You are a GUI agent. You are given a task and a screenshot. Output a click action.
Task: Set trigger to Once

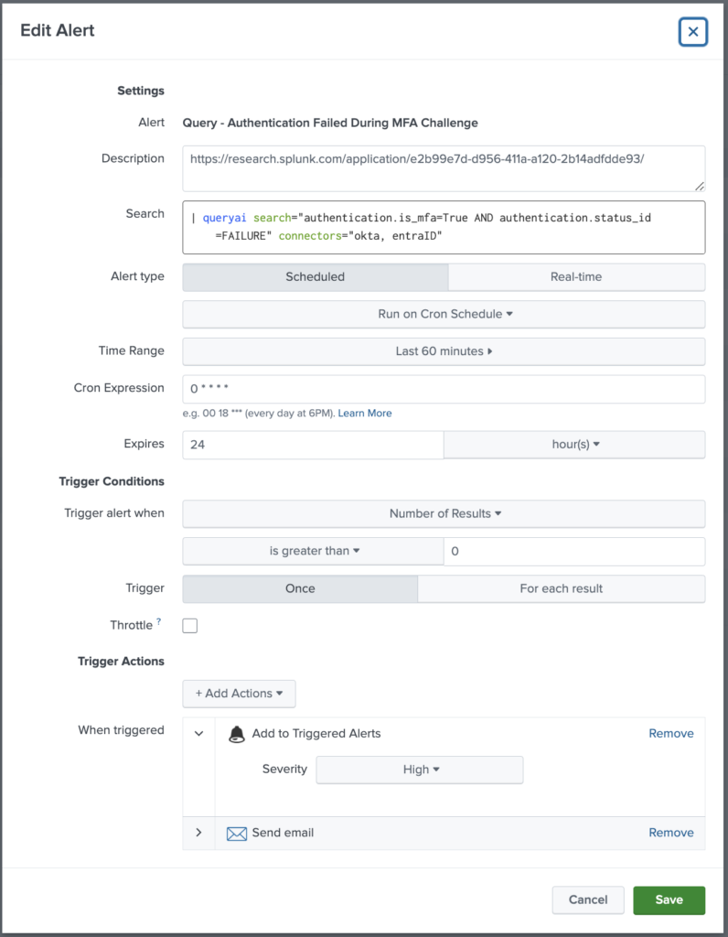[x=300, y=588]
